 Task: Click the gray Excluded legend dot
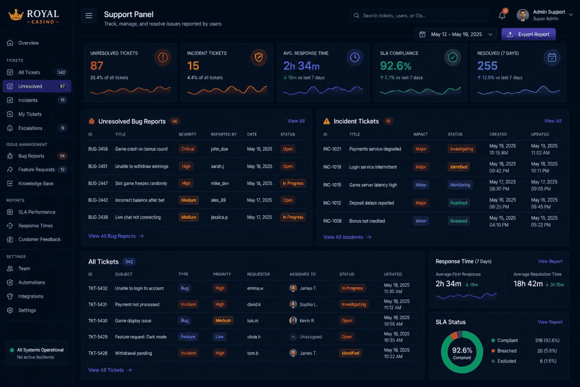493,361
